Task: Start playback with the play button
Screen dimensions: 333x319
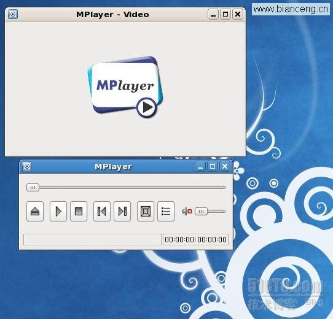Action: point(58,211)
